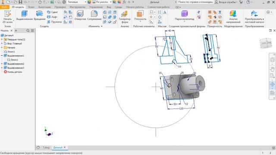Start a new 2D sketch with Начать 2D-эскиз
276x155 pixels.
pos(8,17)
